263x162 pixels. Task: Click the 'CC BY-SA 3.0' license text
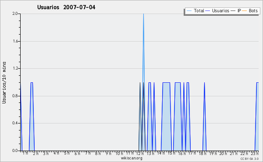click(249, 158)
